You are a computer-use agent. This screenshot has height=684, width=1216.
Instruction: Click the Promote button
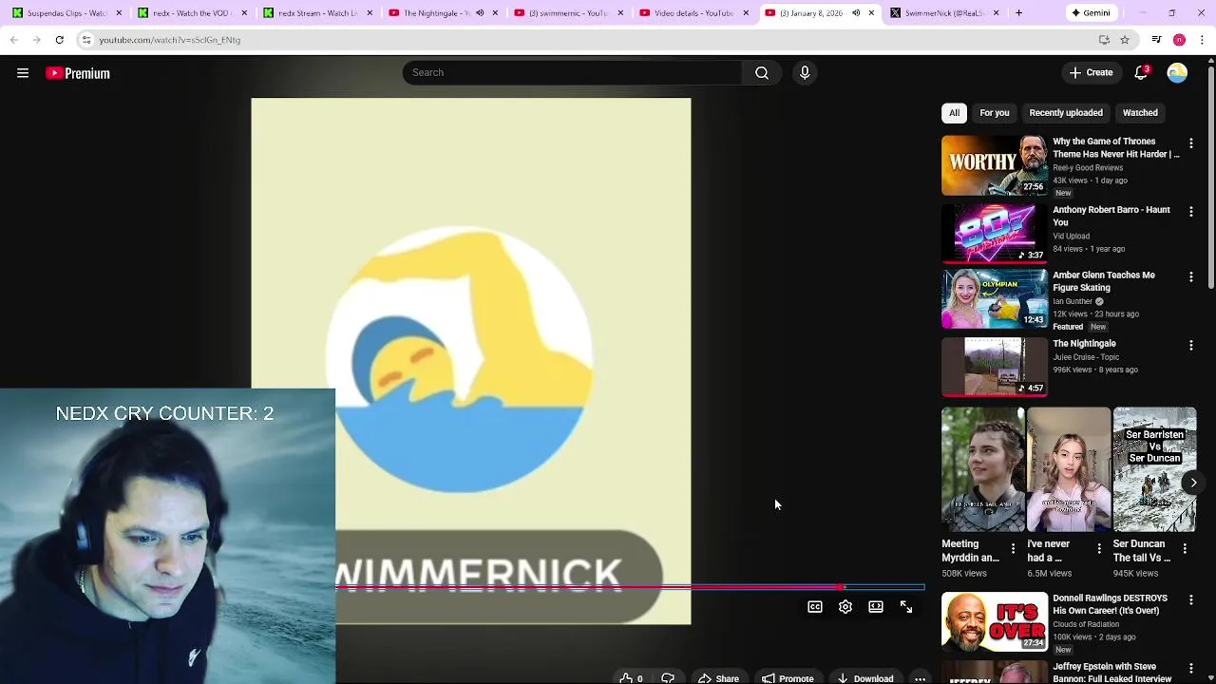(x=788, y=677)
